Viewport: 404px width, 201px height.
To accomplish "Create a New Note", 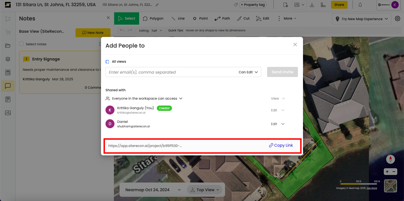I will 93,33.
